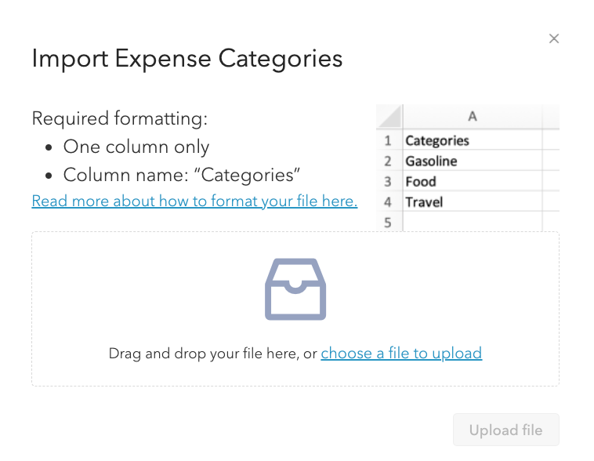Click the Upload file button
Image resolution: width=594 pixels, height=461 pixels.
(x=505, y=430)
